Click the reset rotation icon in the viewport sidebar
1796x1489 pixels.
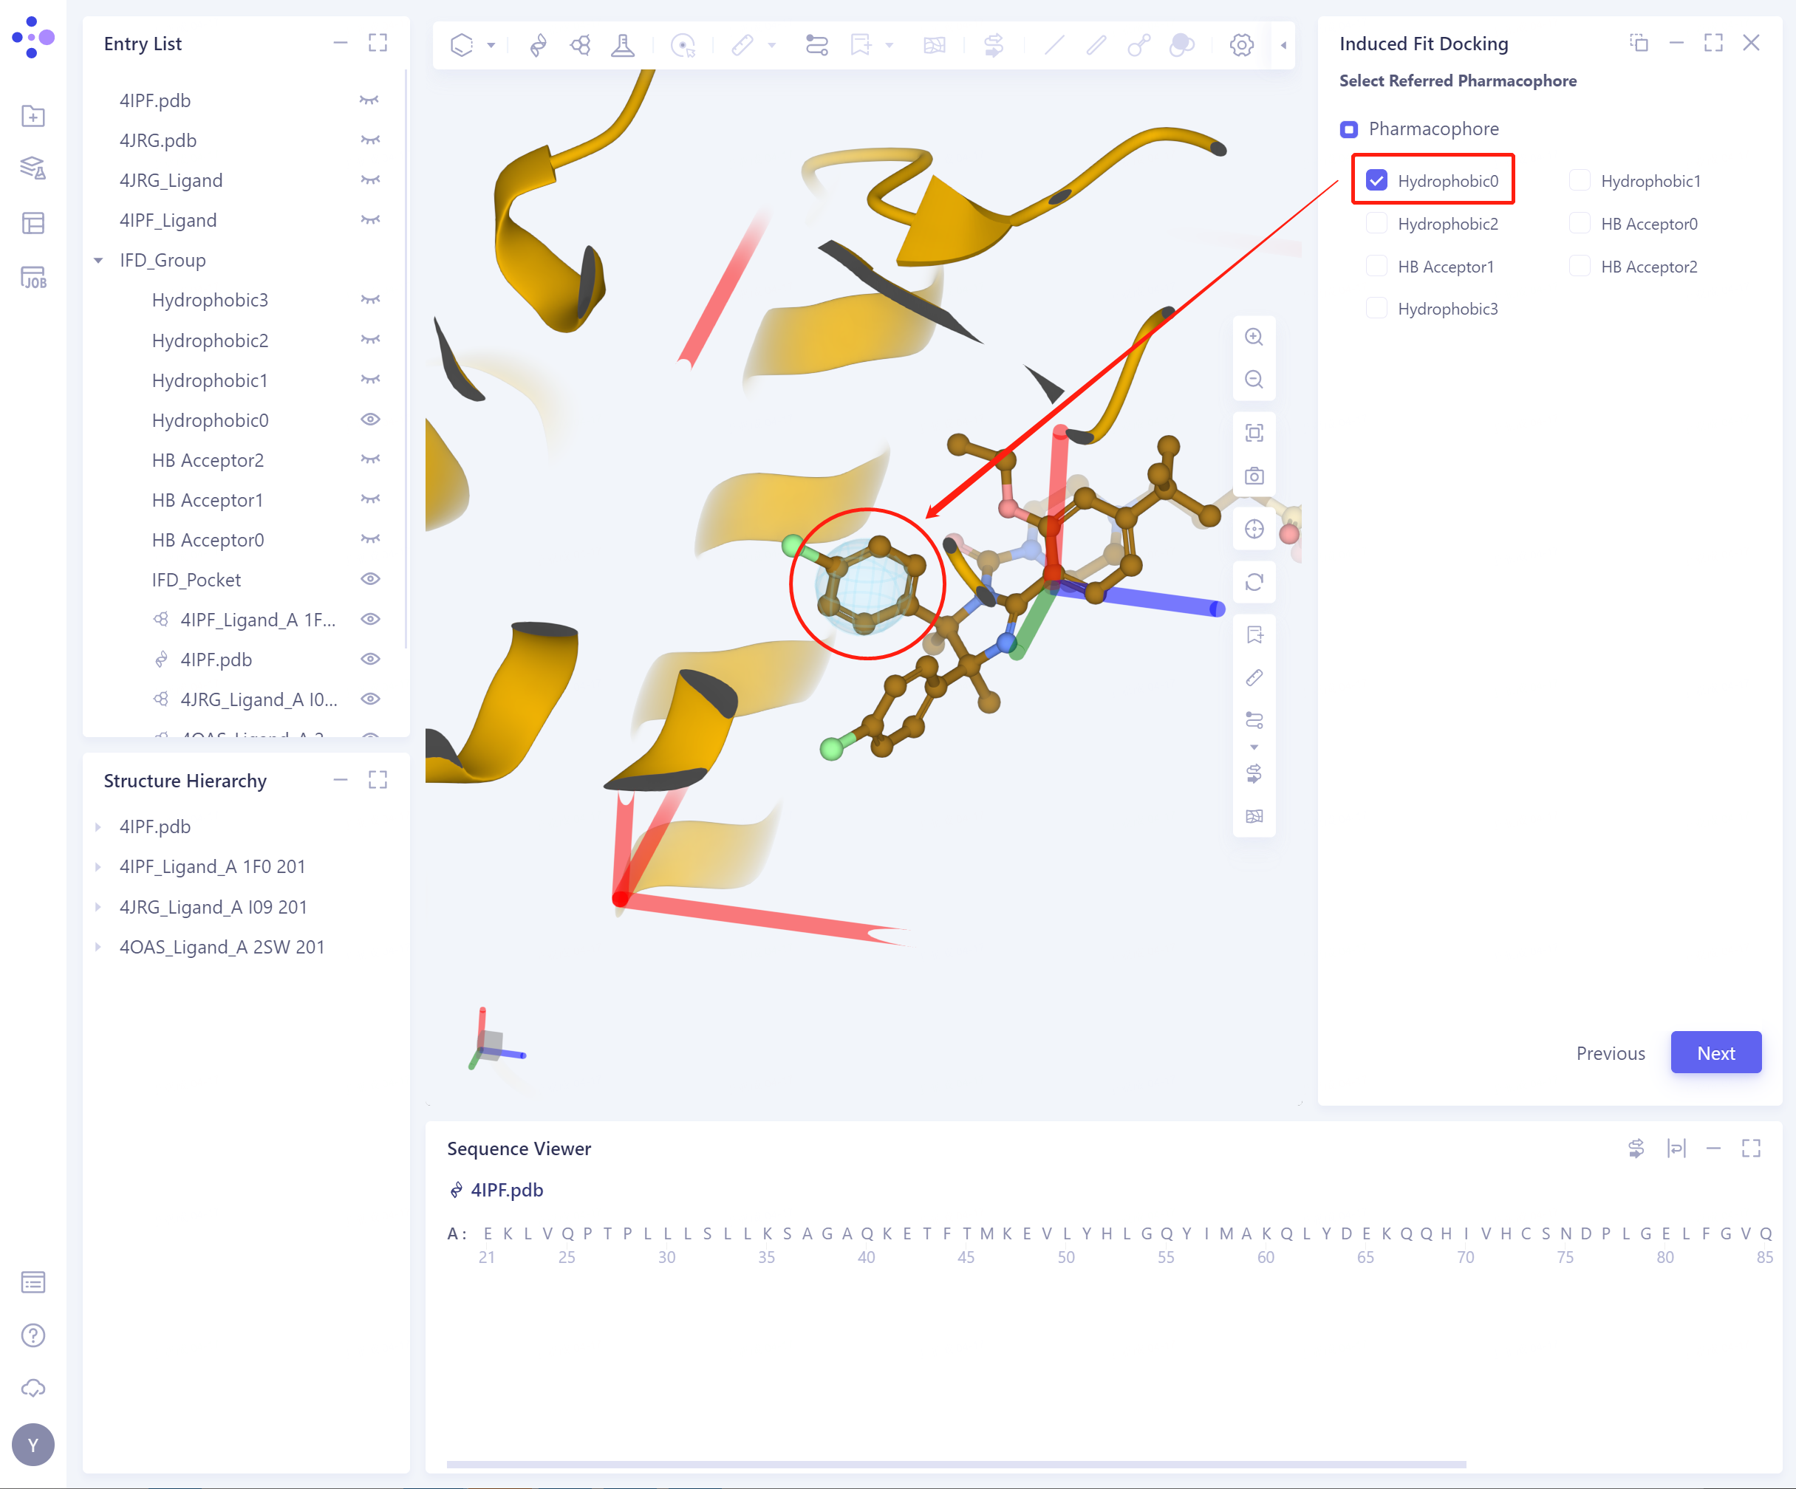[1254, 582]
